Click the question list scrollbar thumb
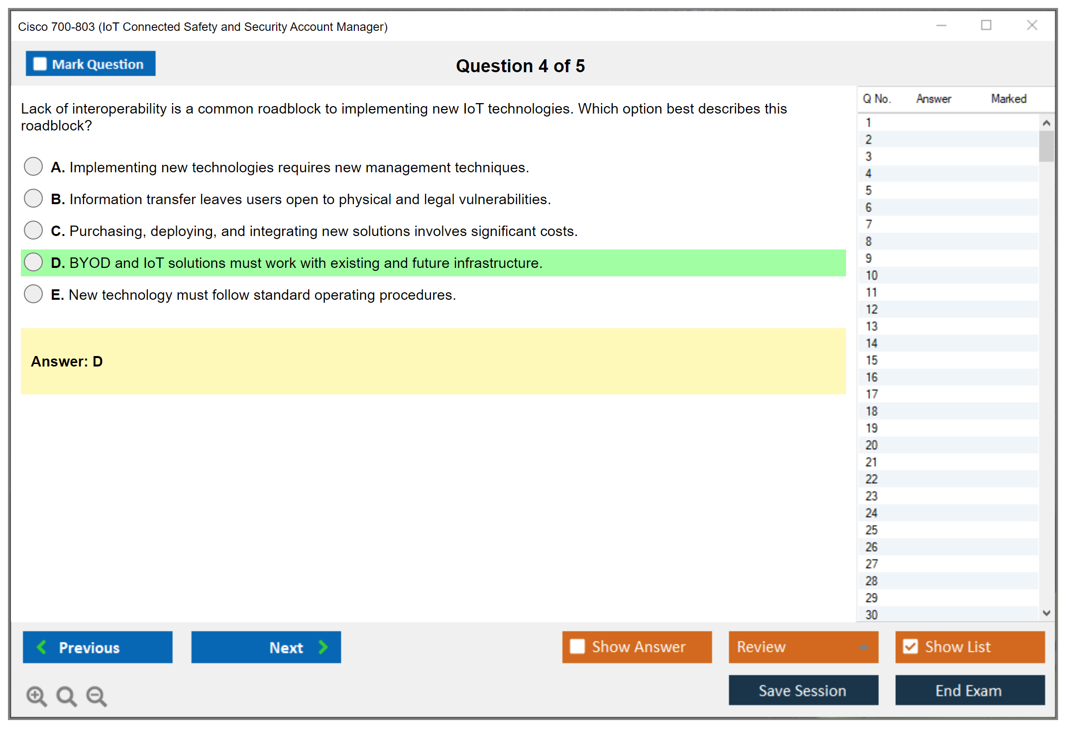1070x732 pixels. coord(1046,146)
